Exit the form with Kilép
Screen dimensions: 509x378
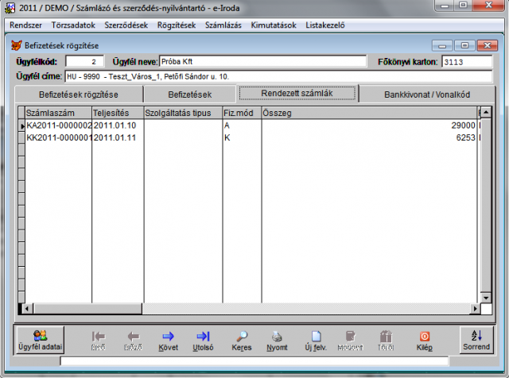[425, 340]
